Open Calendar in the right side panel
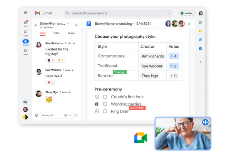231x159 pixels. coord(200,22)
